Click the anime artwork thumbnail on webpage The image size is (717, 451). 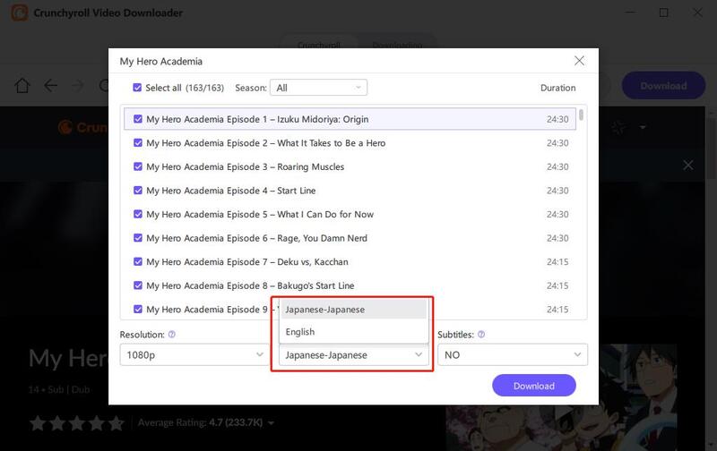(561, 397)
